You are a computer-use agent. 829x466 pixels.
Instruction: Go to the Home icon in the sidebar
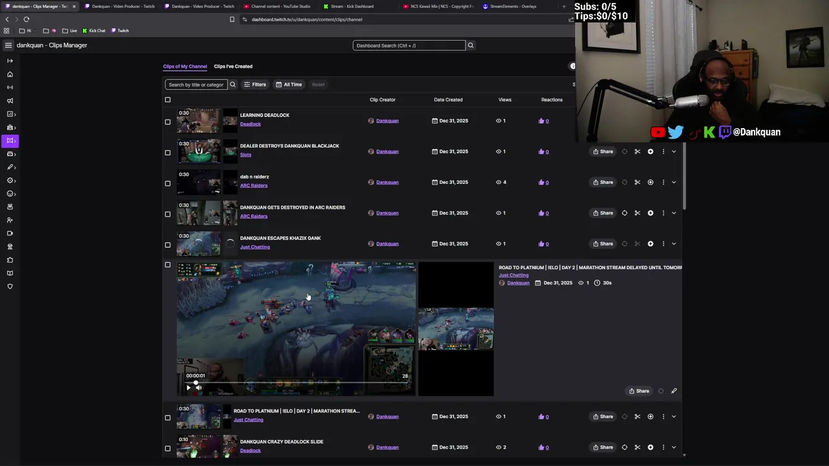tap(10, 74)
